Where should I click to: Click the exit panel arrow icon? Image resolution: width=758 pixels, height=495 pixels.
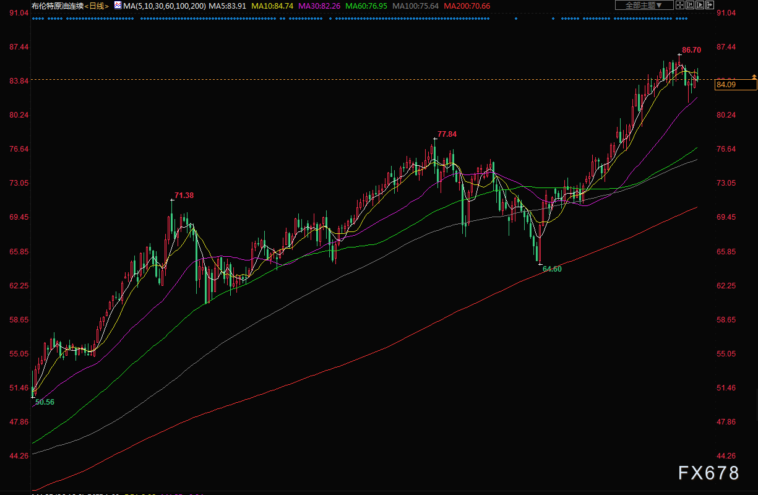pos(710,5)
